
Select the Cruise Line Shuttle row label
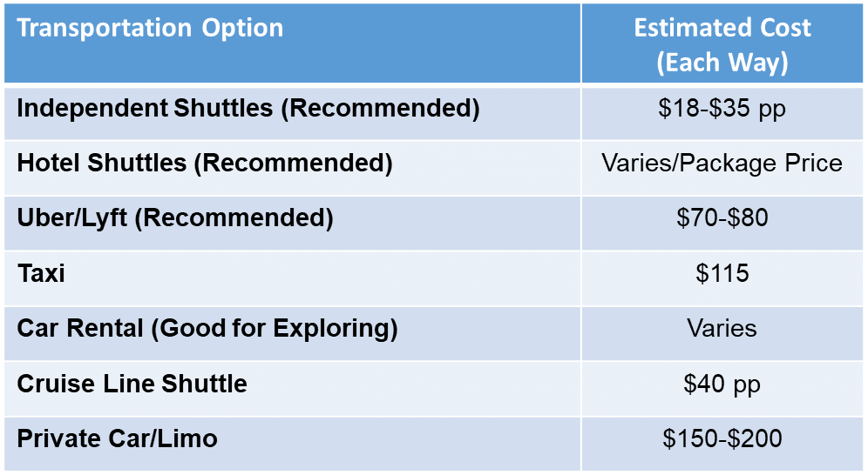(132, 384)
